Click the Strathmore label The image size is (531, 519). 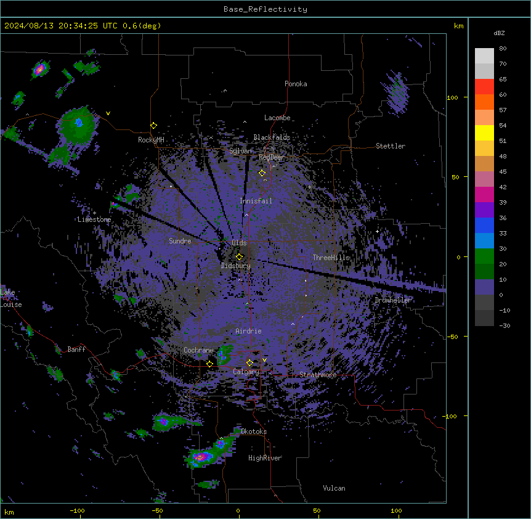click(318, 375)
